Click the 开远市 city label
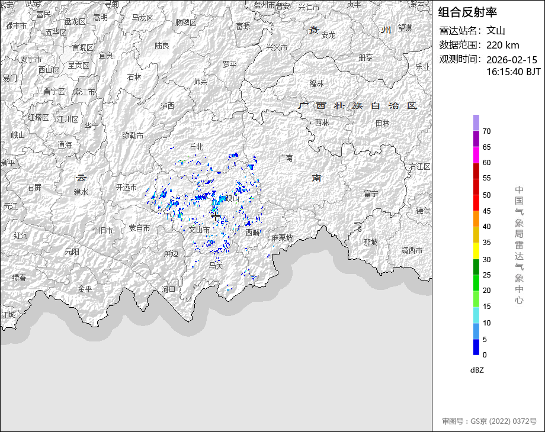The height and width of the screenshot is (432, 545). [x=126, y=187]
